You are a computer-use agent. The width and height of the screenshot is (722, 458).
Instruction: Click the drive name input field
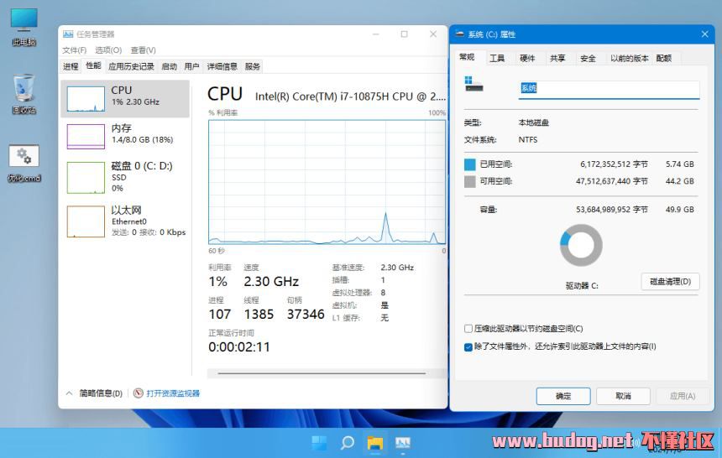(x=609, y=88)
